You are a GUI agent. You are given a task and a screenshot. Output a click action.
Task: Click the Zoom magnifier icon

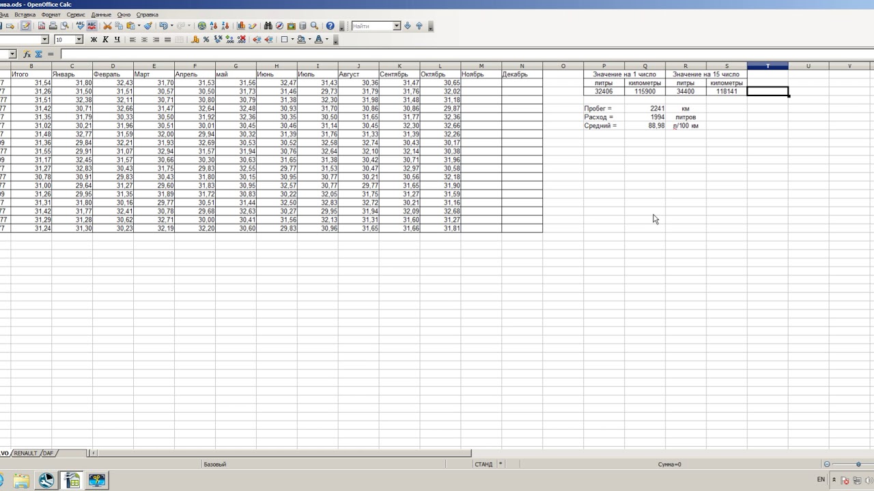pos(314,26)
